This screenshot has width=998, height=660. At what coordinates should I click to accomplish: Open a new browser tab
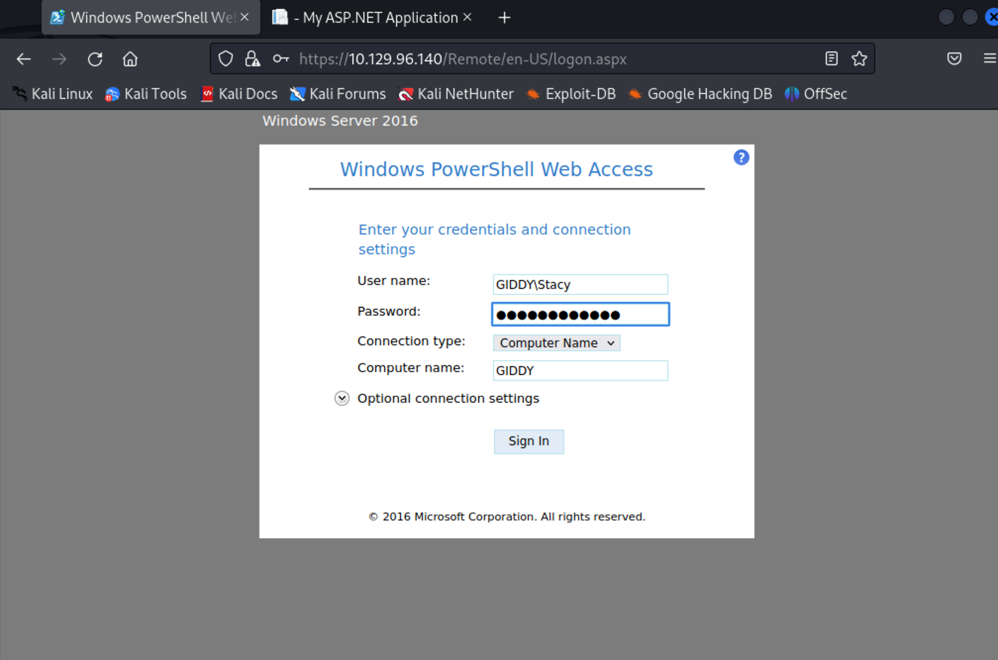point(504,18)
